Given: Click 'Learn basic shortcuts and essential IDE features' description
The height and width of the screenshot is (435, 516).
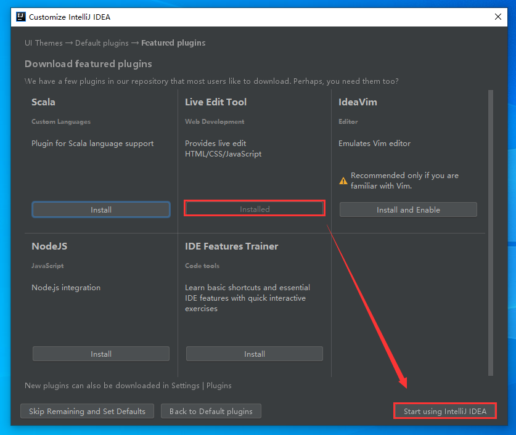Looking at the screenshot, I should pos(247,298).
